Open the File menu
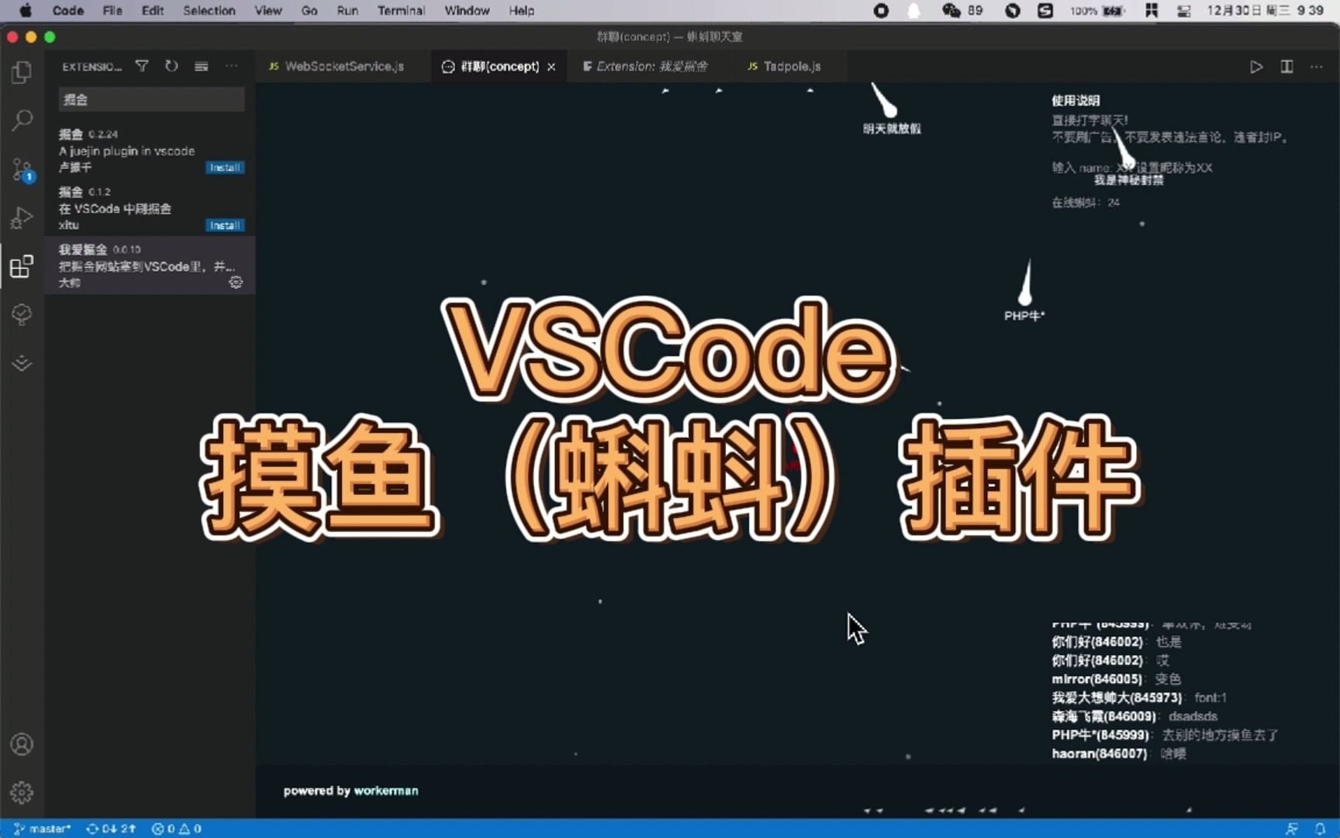1340x838 pixels. pos(112,11)
